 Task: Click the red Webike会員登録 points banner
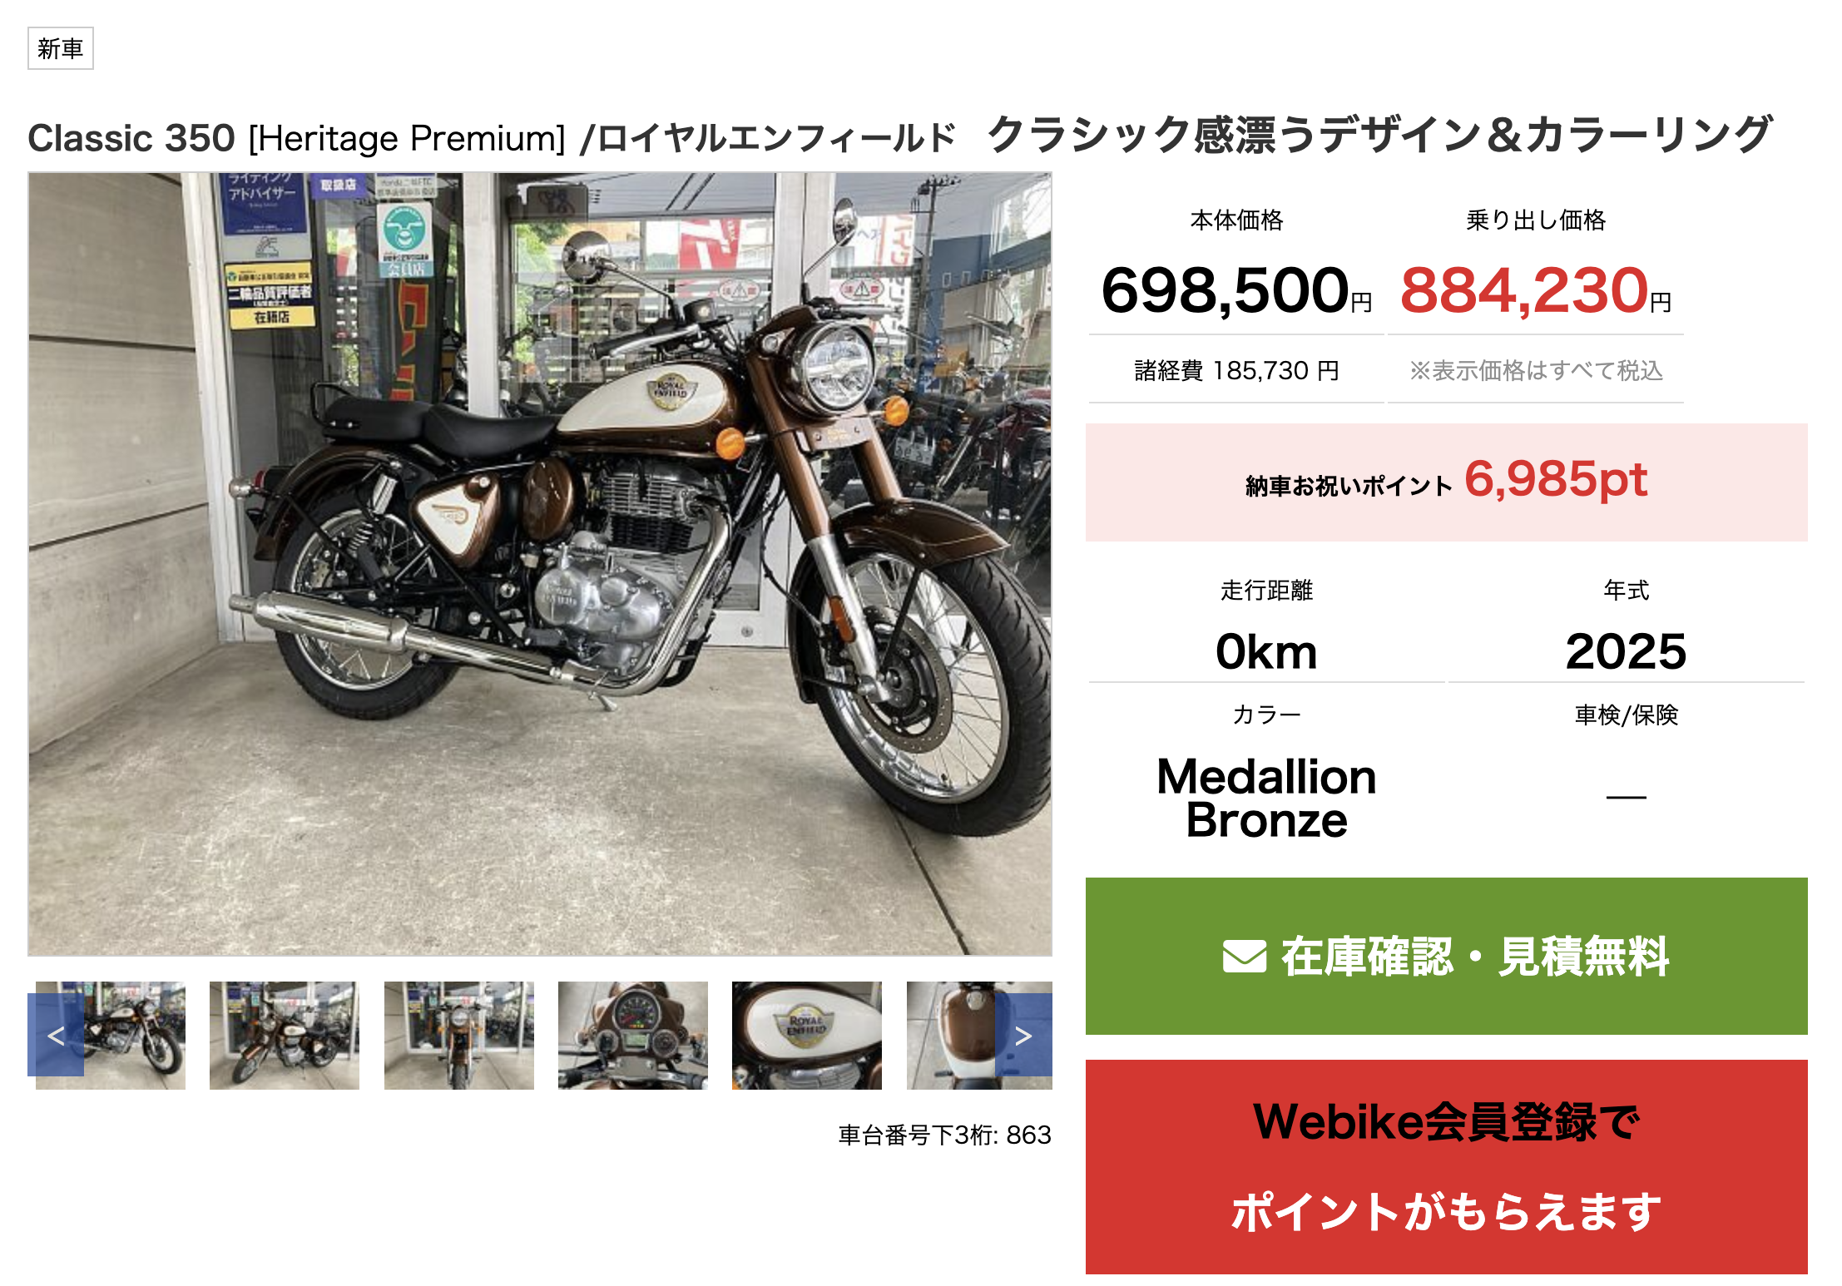1446,1166
